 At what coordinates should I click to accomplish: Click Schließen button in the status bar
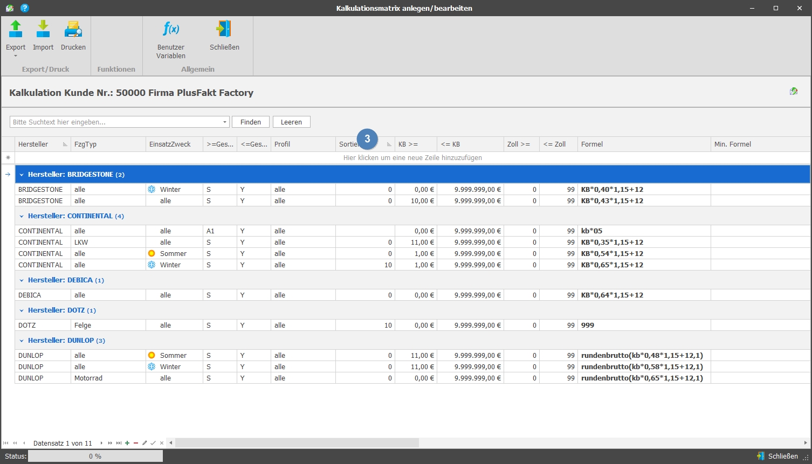coord(777,456)
